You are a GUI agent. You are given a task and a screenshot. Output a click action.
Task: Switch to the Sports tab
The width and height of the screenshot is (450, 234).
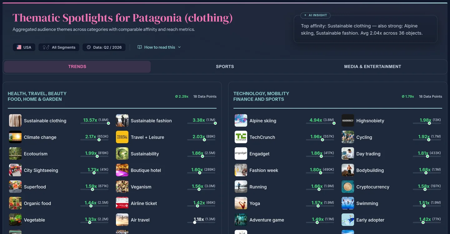225,66
